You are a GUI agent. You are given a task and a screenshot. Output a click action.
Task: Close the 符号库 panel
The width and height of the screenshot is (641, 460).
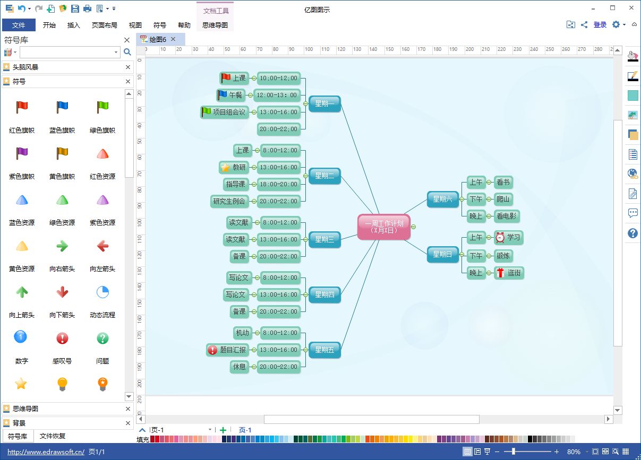click(127, 40)
